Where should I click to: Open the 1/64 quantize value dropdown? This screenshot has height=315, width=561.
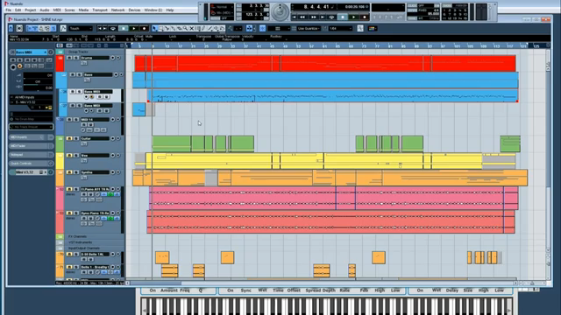click(340, 29)
